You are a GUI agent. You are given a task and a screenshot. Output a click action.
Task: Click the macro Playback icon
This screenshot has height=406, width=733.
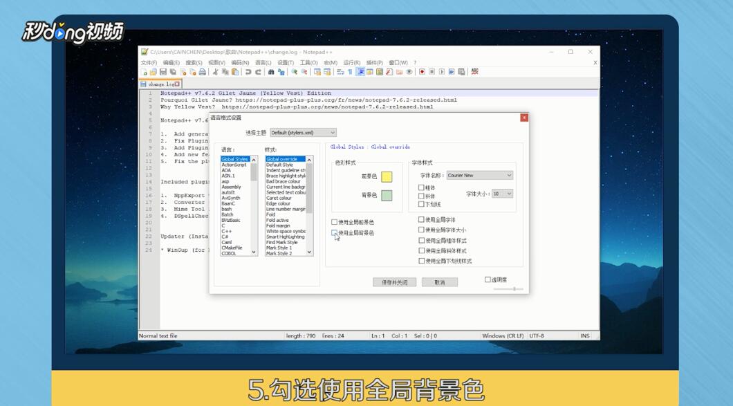coord(442,72)
